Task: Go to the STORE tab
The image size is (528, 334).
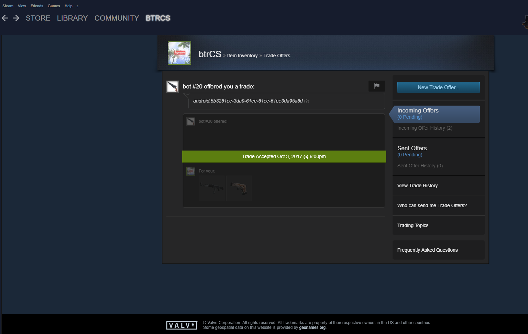Action: coord(38,18)
